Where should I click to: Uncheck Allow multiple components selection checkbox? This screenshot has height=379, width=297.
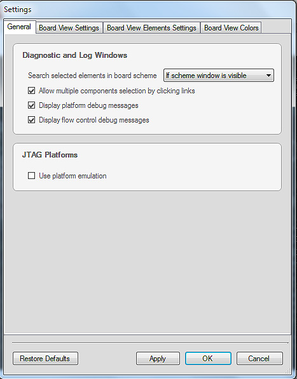point(31,91)
